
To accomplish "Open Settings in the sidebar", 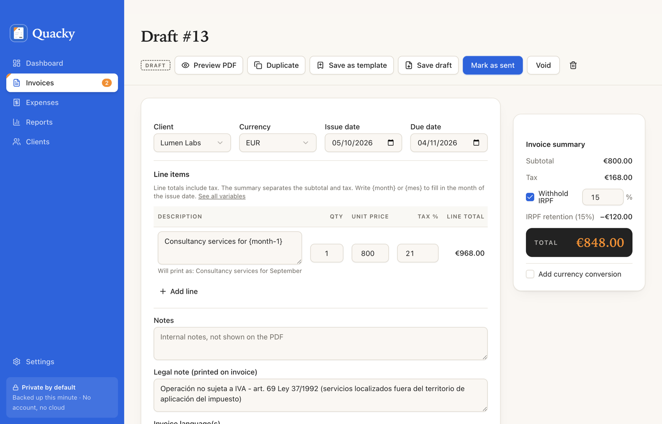I will coord(62,362).
